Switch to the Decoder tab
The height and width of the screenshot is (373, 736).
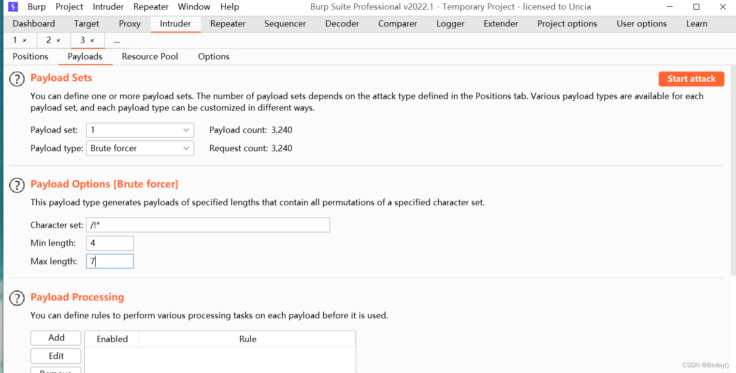[342, 24]
